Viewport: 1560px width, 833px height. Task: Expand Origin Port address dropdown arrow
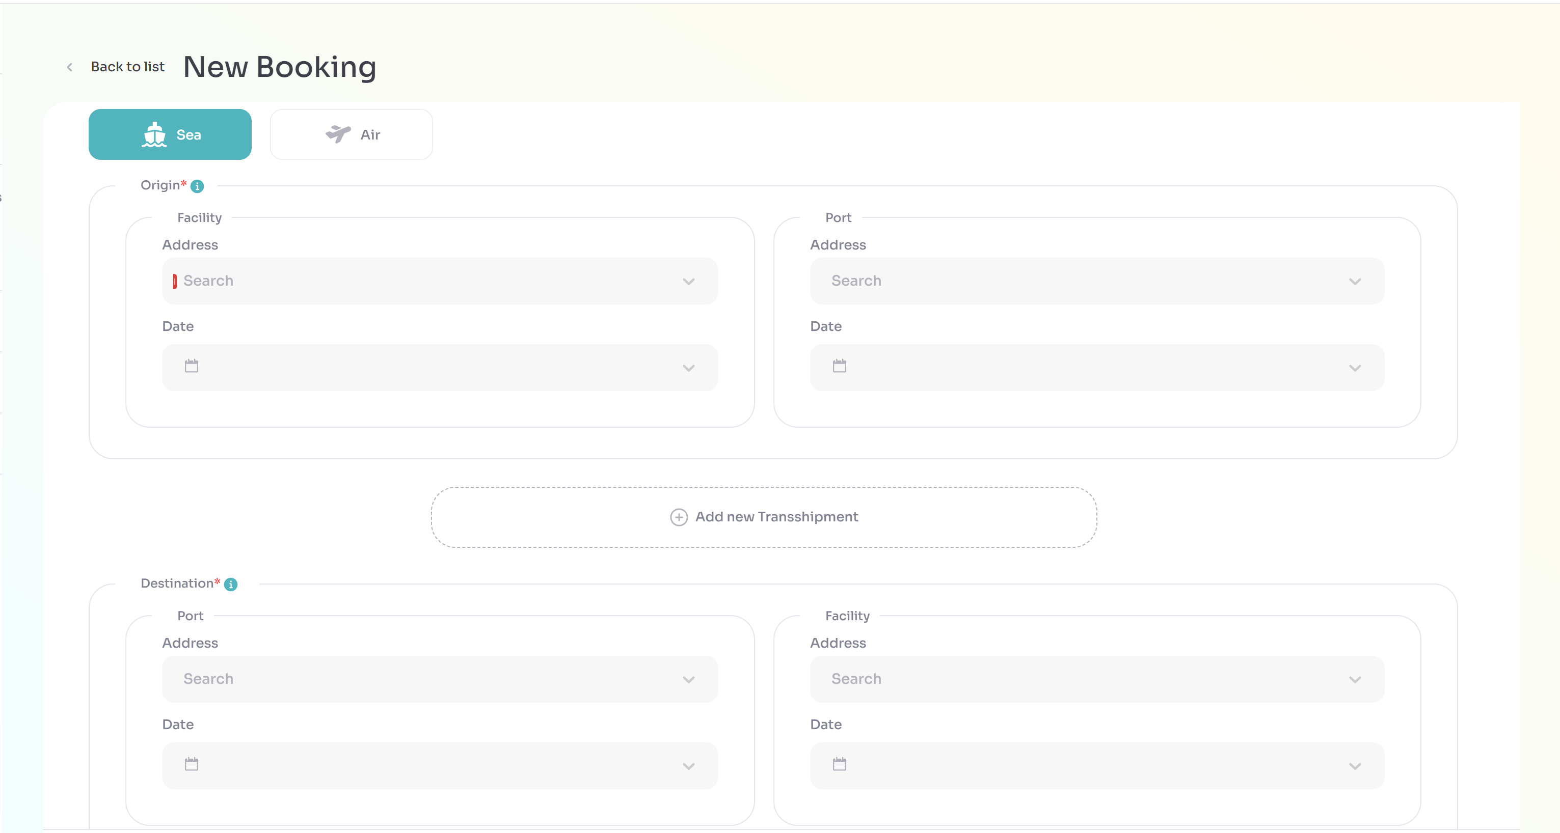pyautogui.click(x=1355, y=282)
